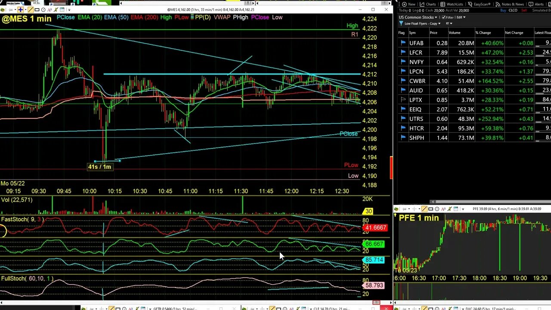Click the CLCO symbol in account bar
551x310 pixels.
click(x=513, y=10)
